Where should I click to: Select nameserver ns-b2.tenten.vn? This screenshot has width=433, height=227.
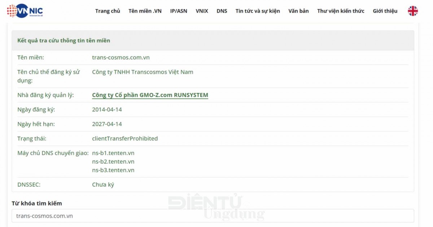[x=113, y=161]
